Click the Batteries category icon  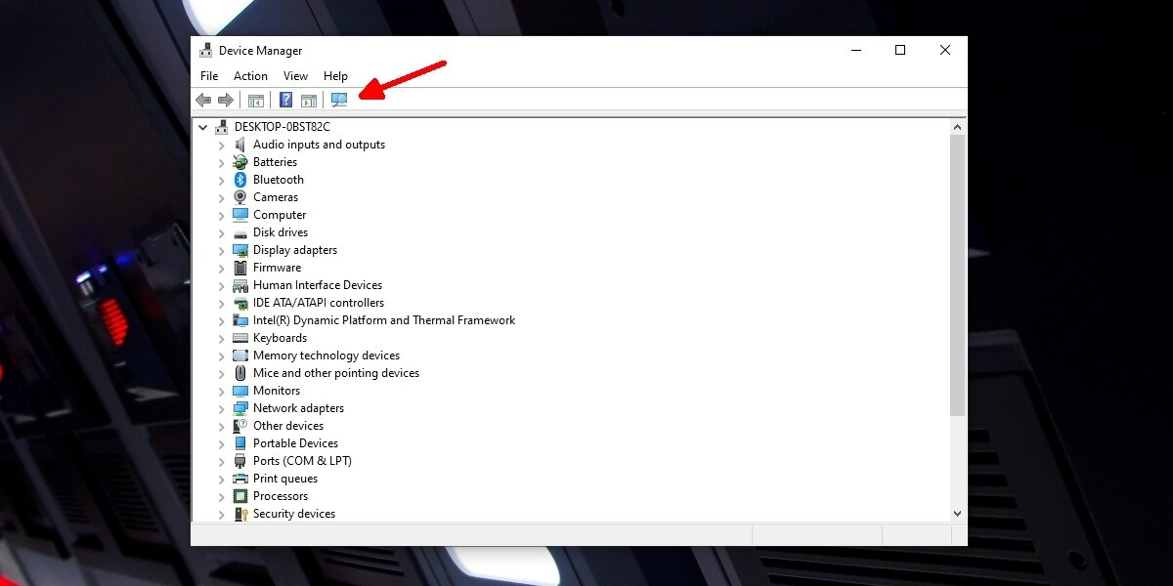(x=239, y=161)
